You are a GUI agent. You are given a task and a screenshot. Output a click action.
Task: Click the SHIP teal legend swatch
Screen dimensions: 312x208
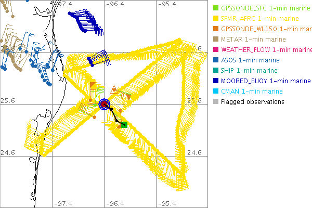click(x=215, y=71)
